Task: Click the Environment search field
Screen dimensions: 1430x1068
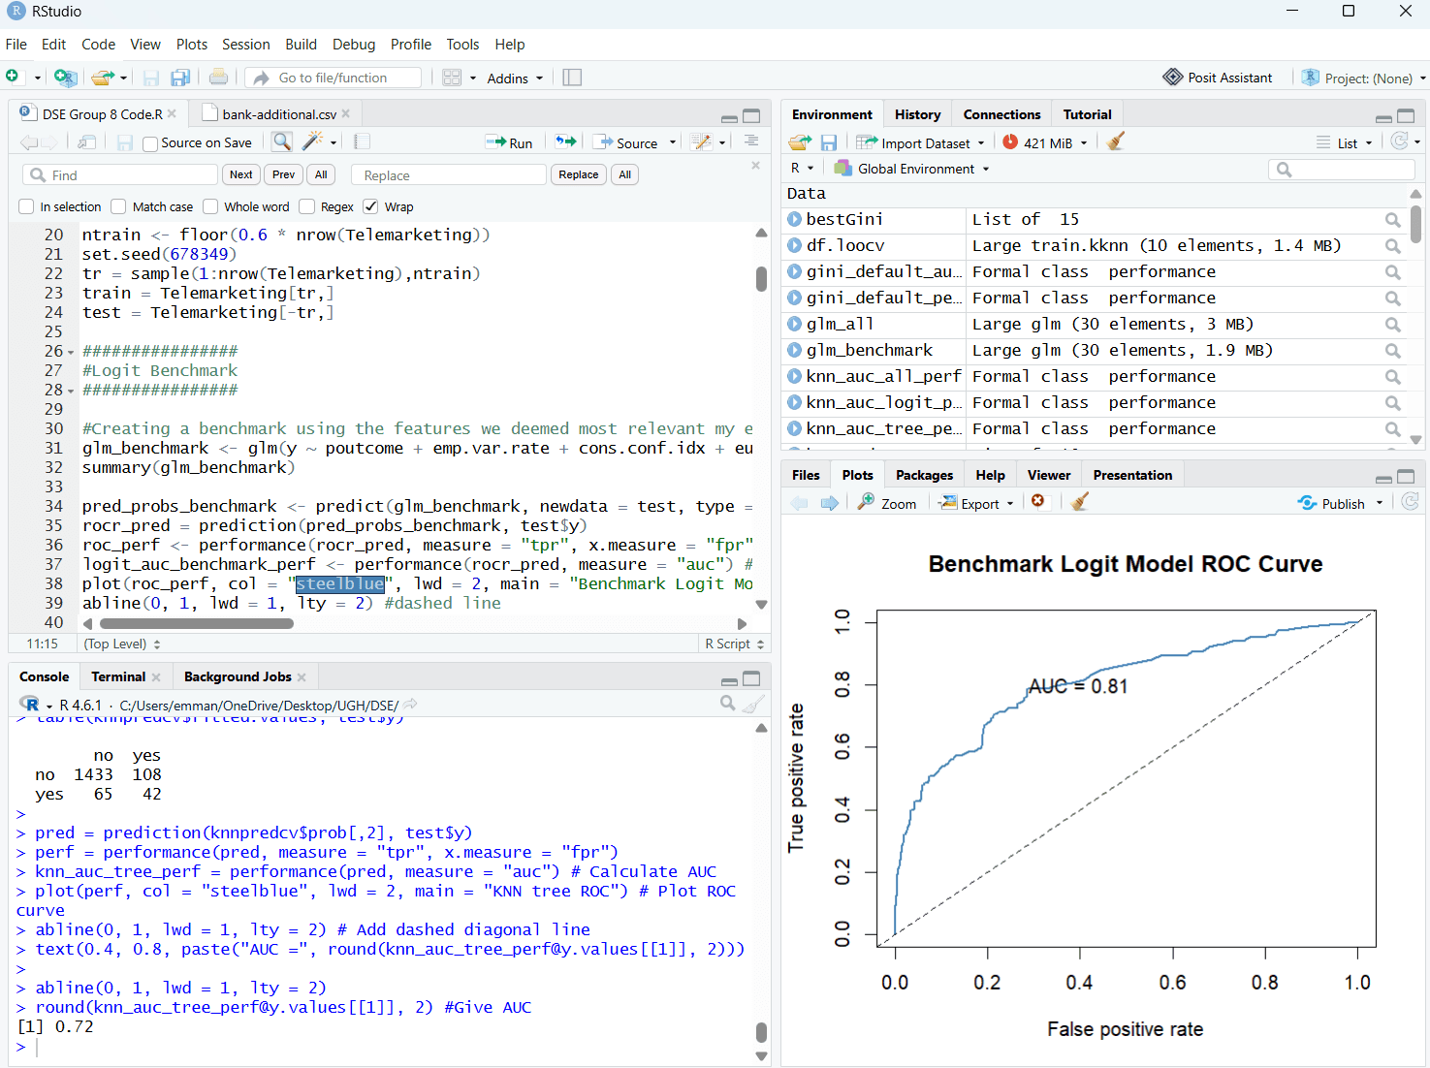Action: 1342,170
